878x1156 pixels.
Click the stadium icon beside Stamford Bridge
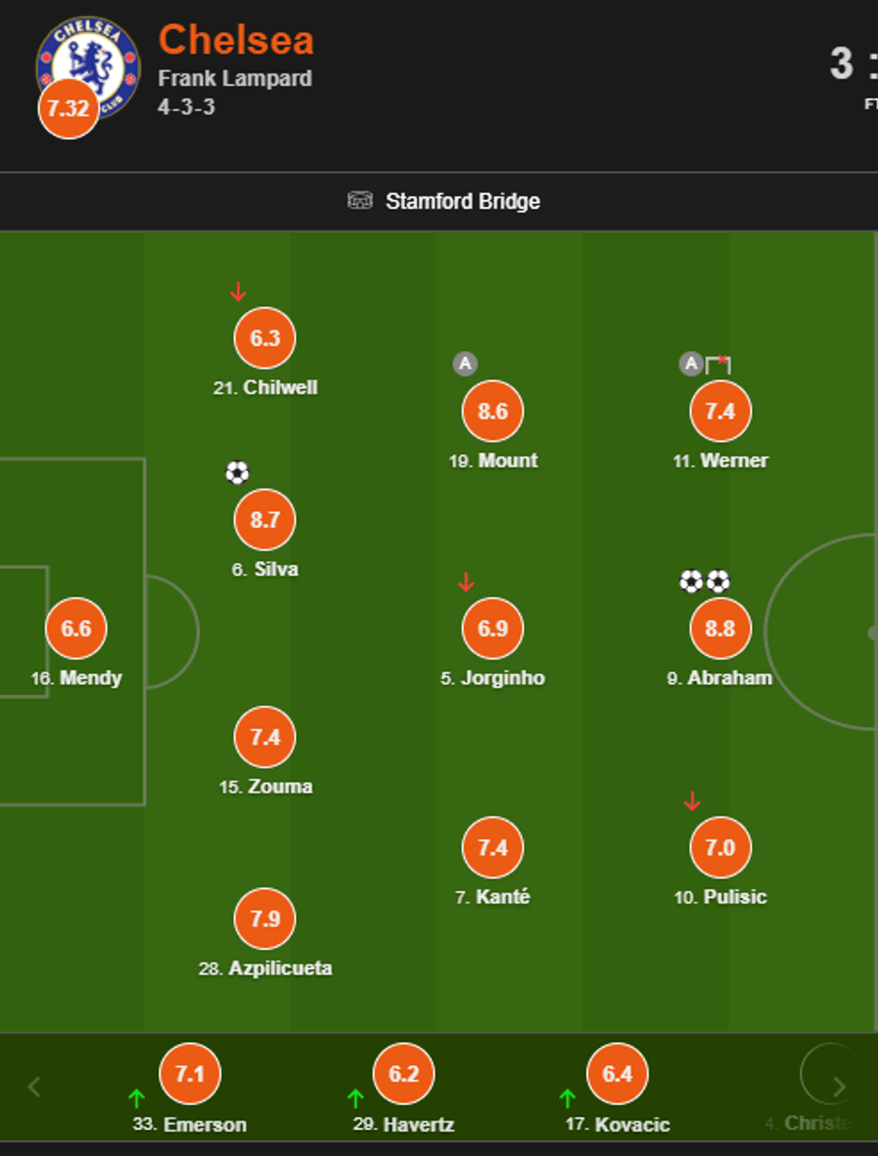(x=359, y=201)
